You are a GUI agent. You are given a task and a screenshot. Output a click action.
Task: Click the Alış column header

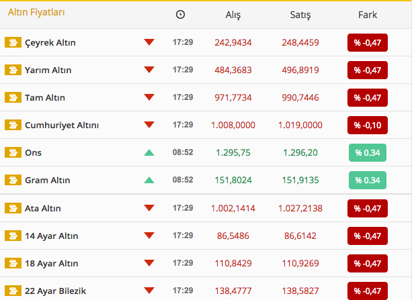tap(233, 15)
